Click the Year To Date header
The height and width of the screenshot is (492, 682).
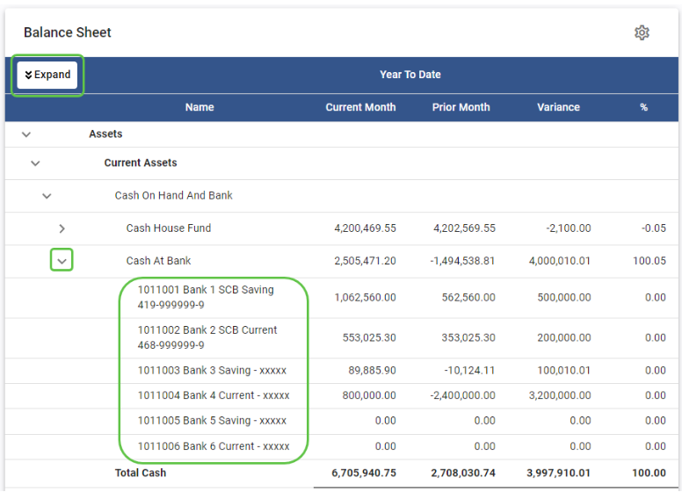click(x=410, y=75)
